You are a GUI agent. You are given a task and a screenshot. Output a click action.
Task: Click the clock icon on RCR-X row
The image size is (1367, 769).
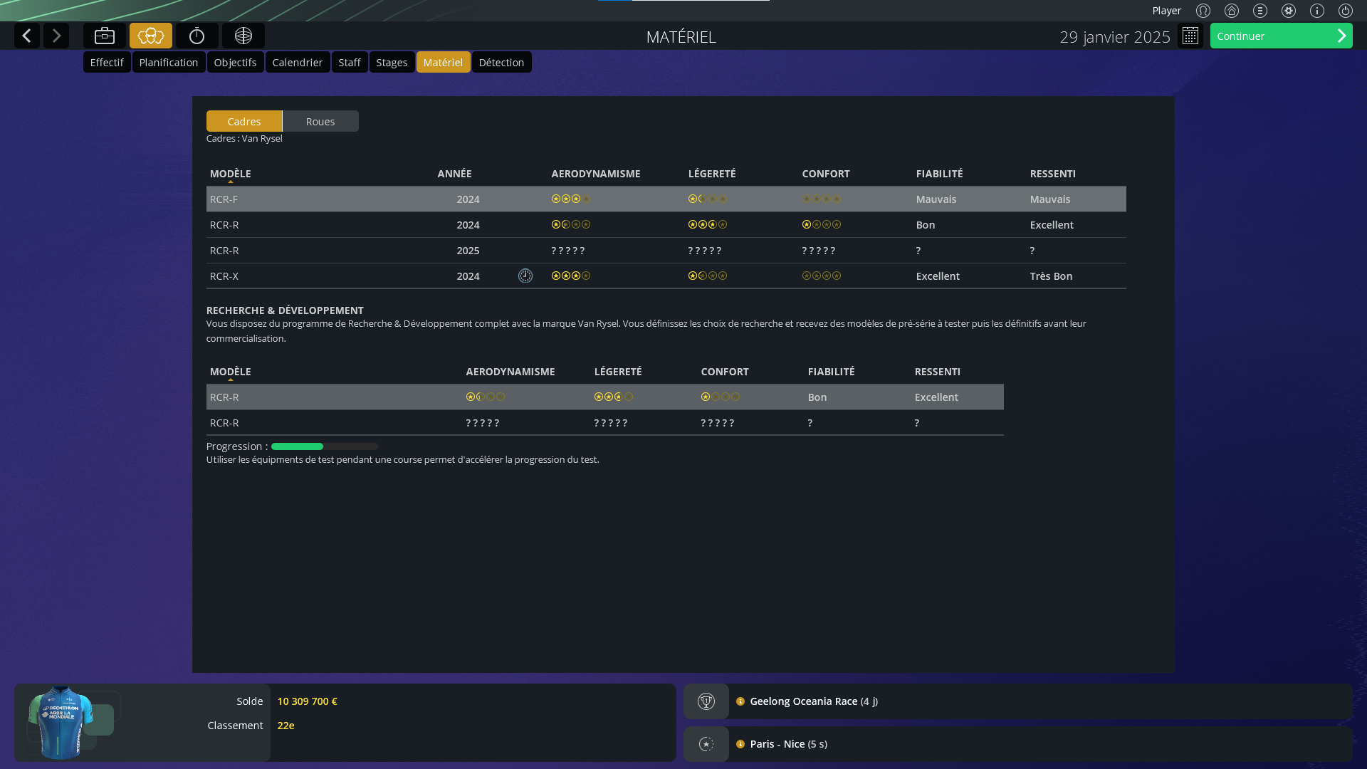tap(525, 276)
